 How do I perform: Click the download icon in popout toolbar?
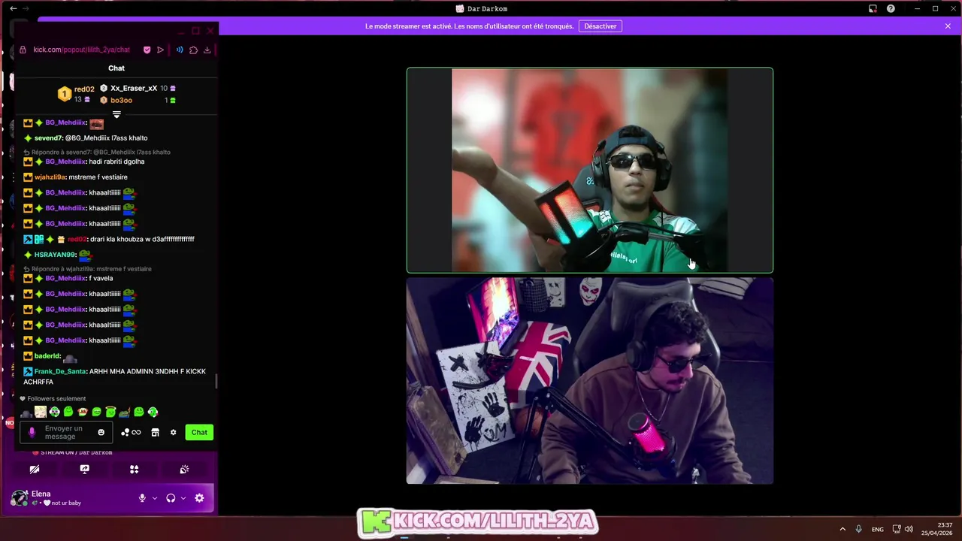tap(207, 50)
